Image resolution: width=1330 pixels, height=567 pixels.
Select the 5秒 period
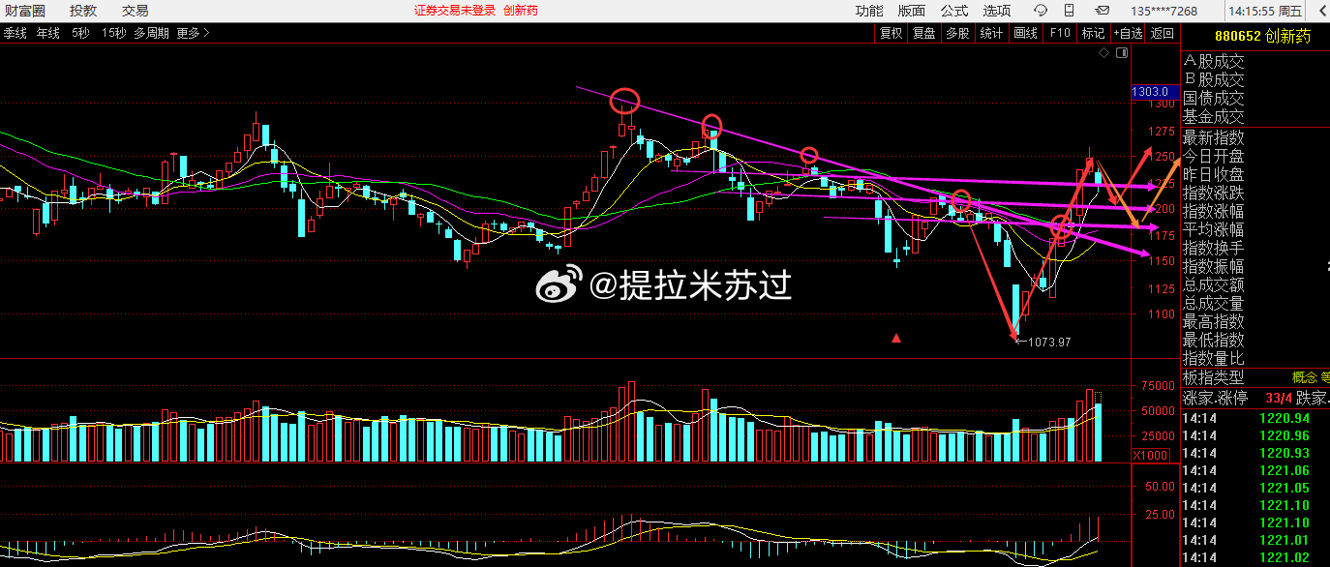79,33
